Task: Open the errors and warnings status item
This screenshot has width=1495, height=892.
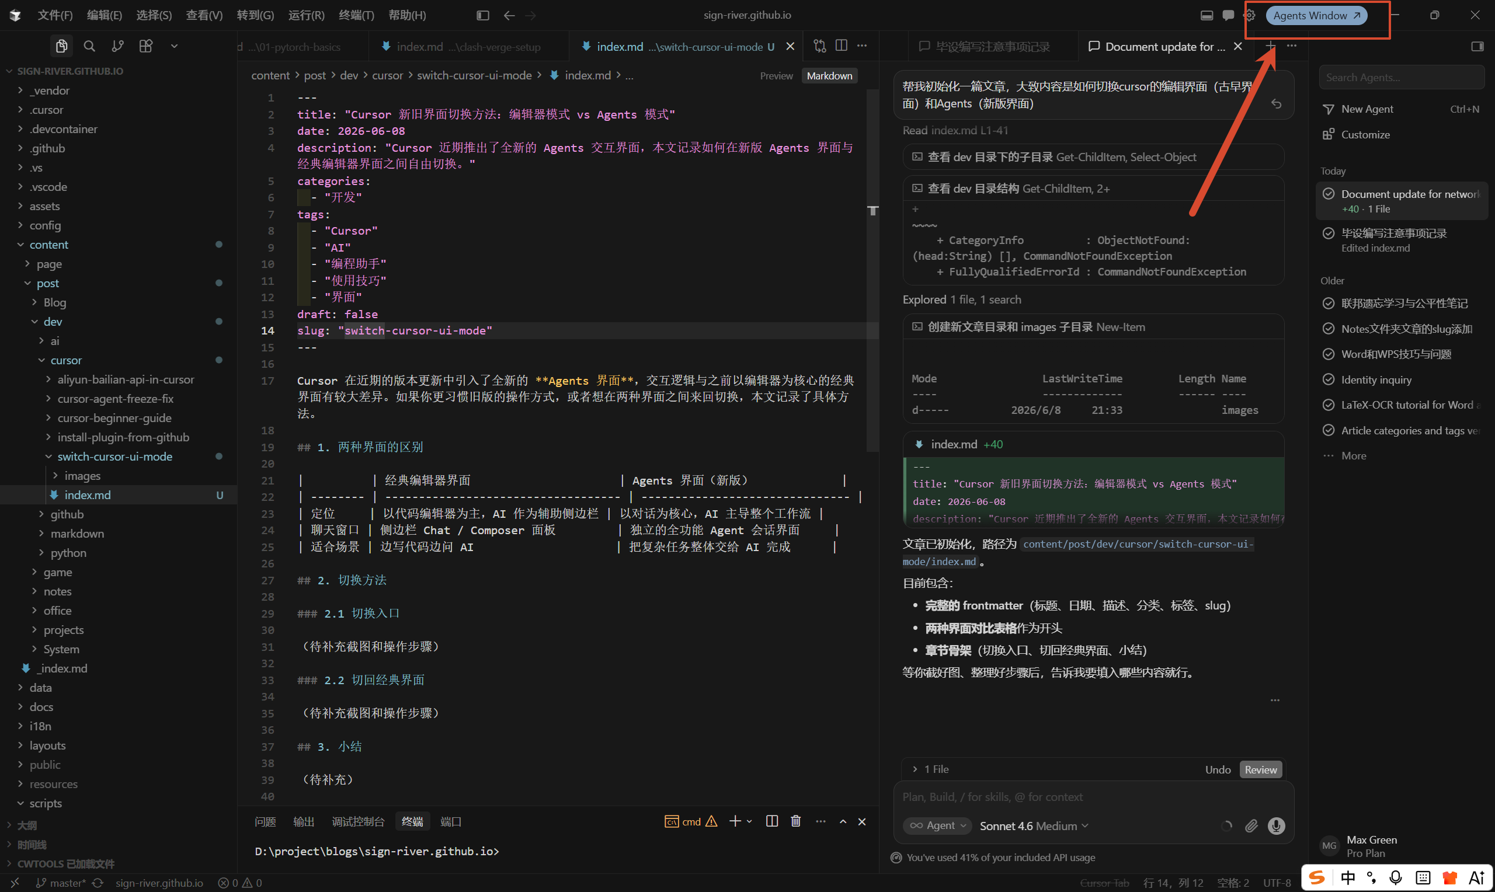Action: pyautogui.click(x=240, y=883)
